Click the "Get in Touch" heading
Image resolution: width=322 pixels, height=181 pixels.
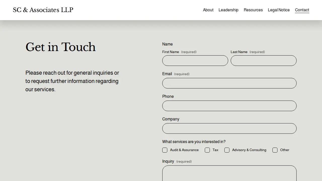[61, 47]
